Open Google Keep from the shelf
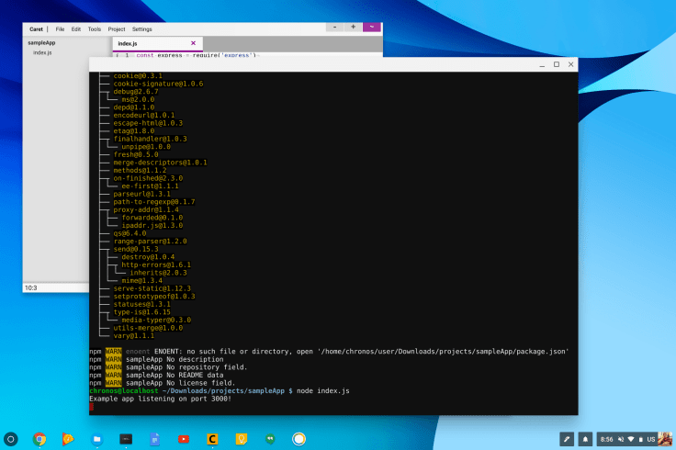This screenshot has height=450, width=676. pos(241,438)
